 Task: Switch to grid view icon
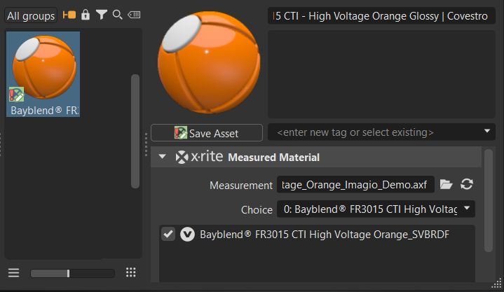coord(130,272)
